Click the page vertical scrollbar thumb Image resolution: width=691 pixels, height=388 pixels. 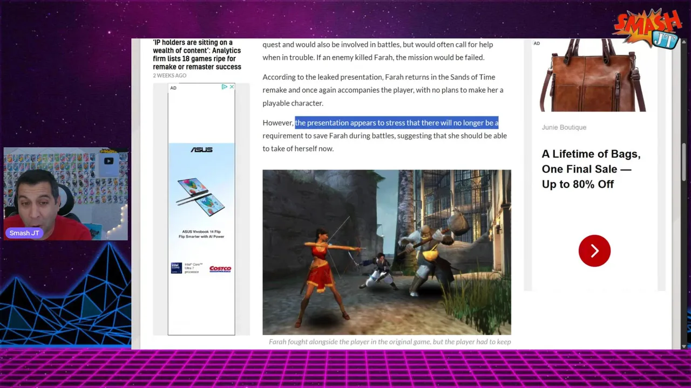[x=683, y=162]
